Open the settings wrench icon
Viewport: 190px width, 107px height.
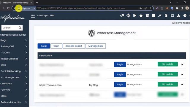pos(160,15)
